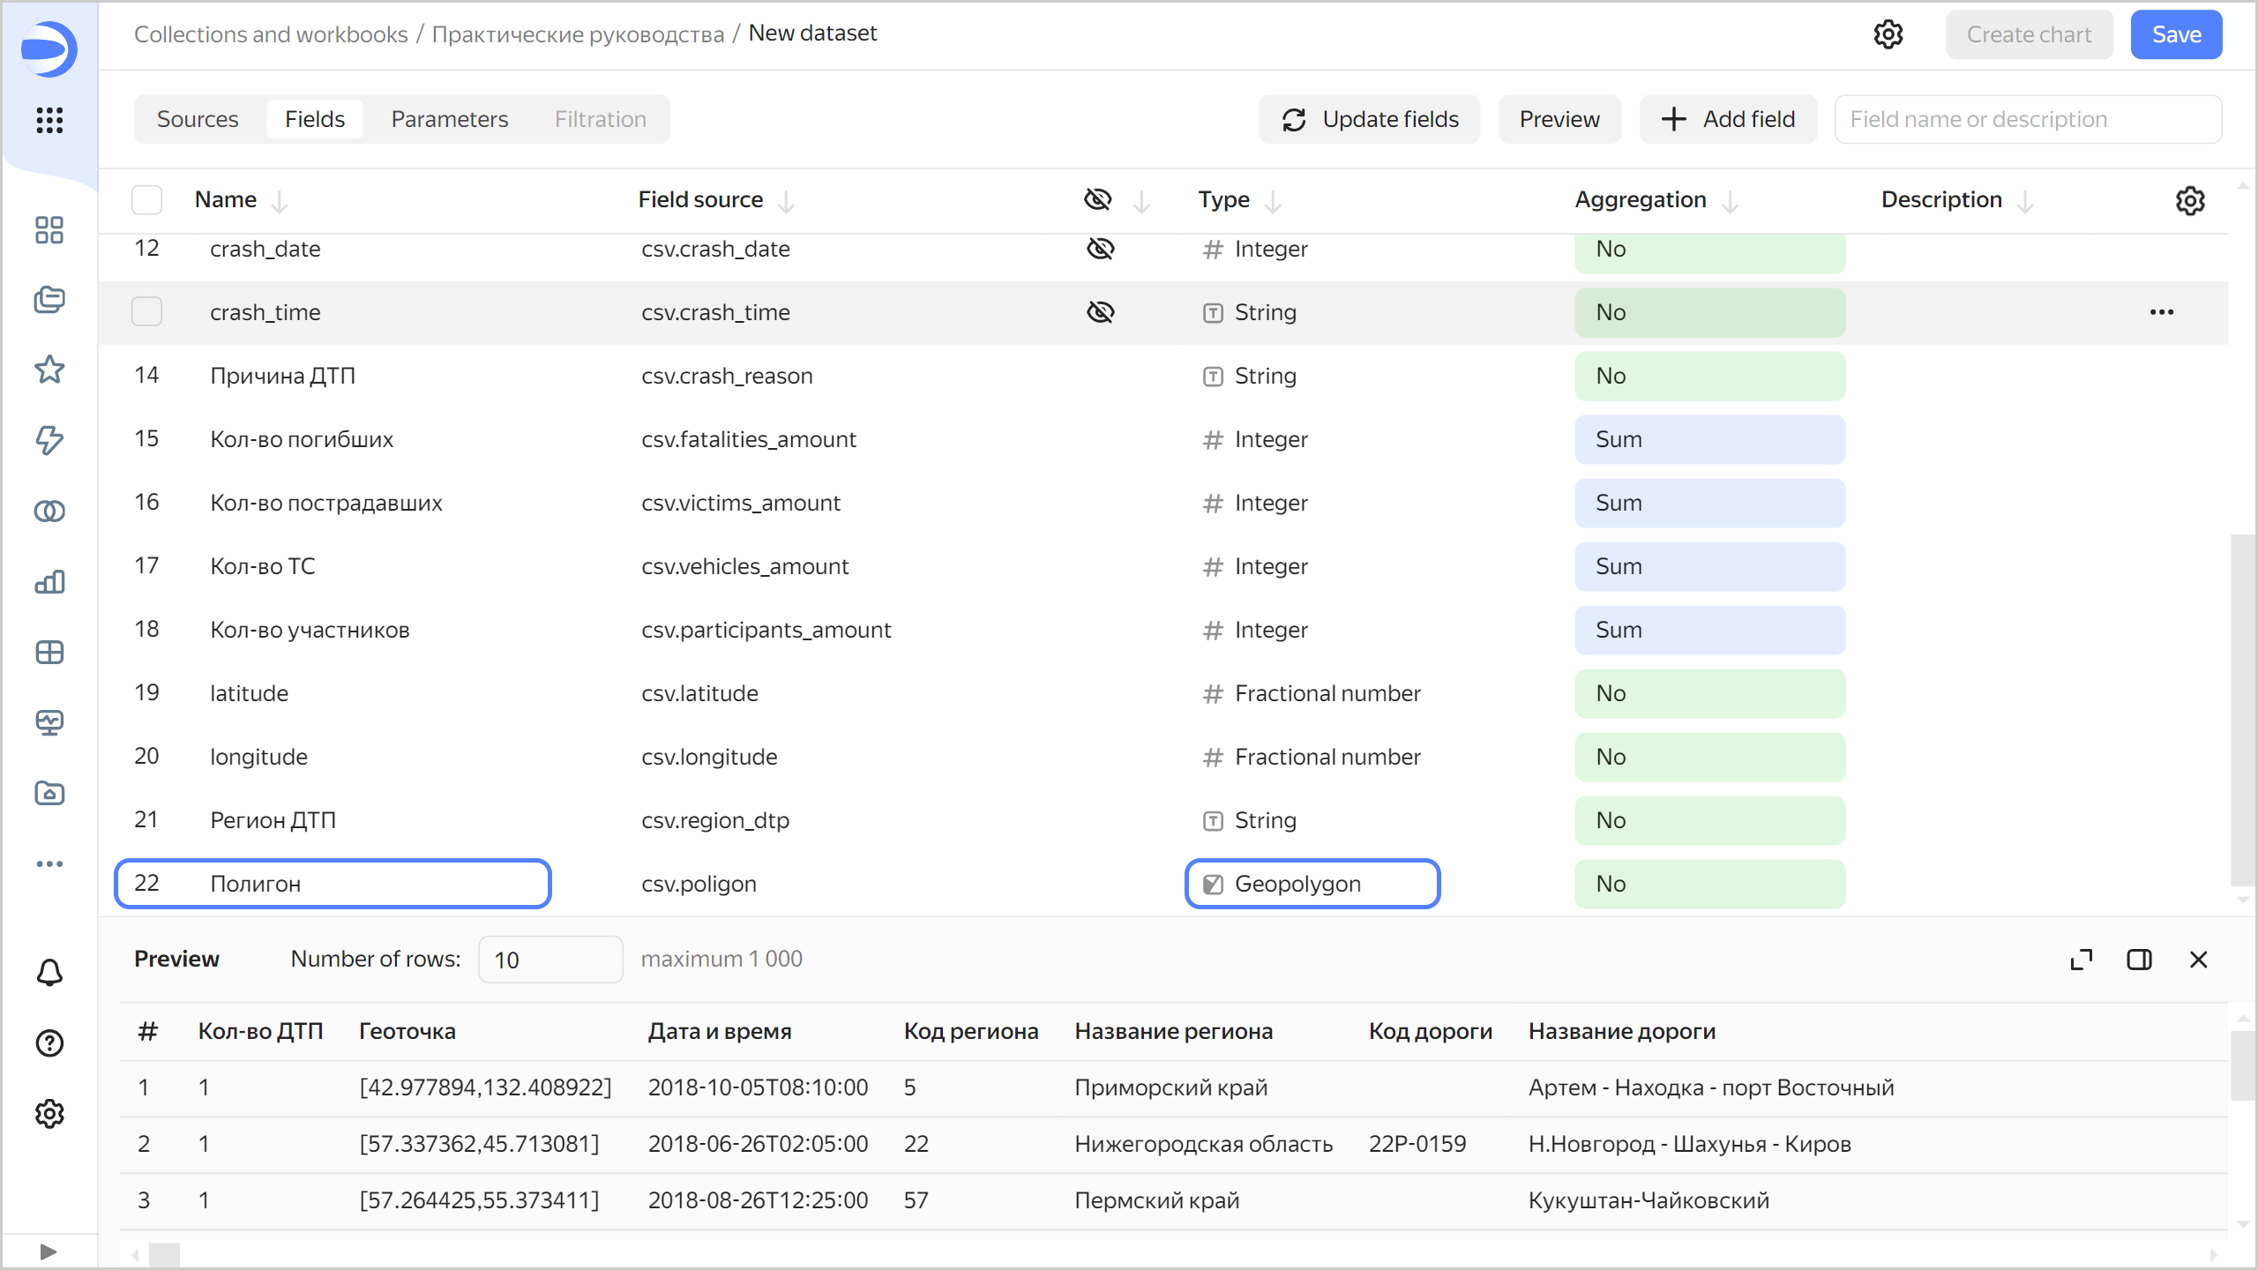2258x1270 pixels.
Task: Click the dataset settings gear near Create chart
Action: click(1888, 34)
